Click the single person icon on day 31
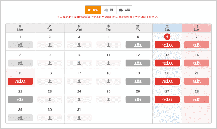This screenshot has width=217, height=129. 79,118
